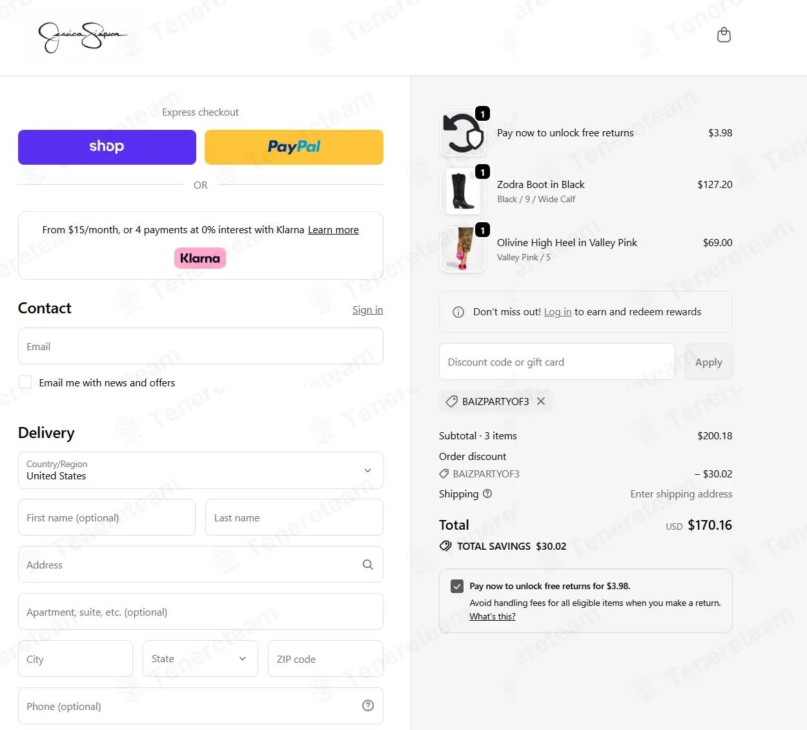Viewport: 807px width, 730px height.
Task: Click the phone field help question icon
Action: click(x=368, y=705)
